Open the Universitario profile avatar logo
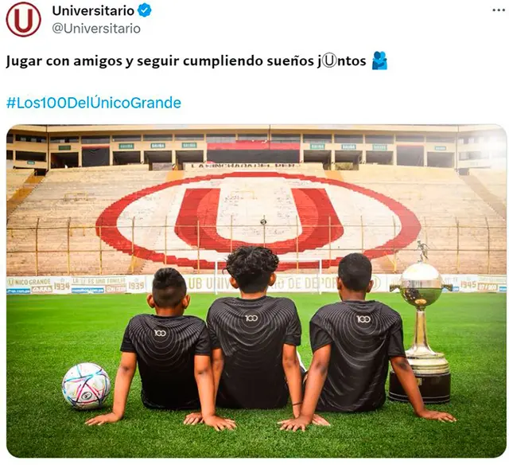Image resolution: width=509 pixels, height=465 pixels. click(23, 19)
